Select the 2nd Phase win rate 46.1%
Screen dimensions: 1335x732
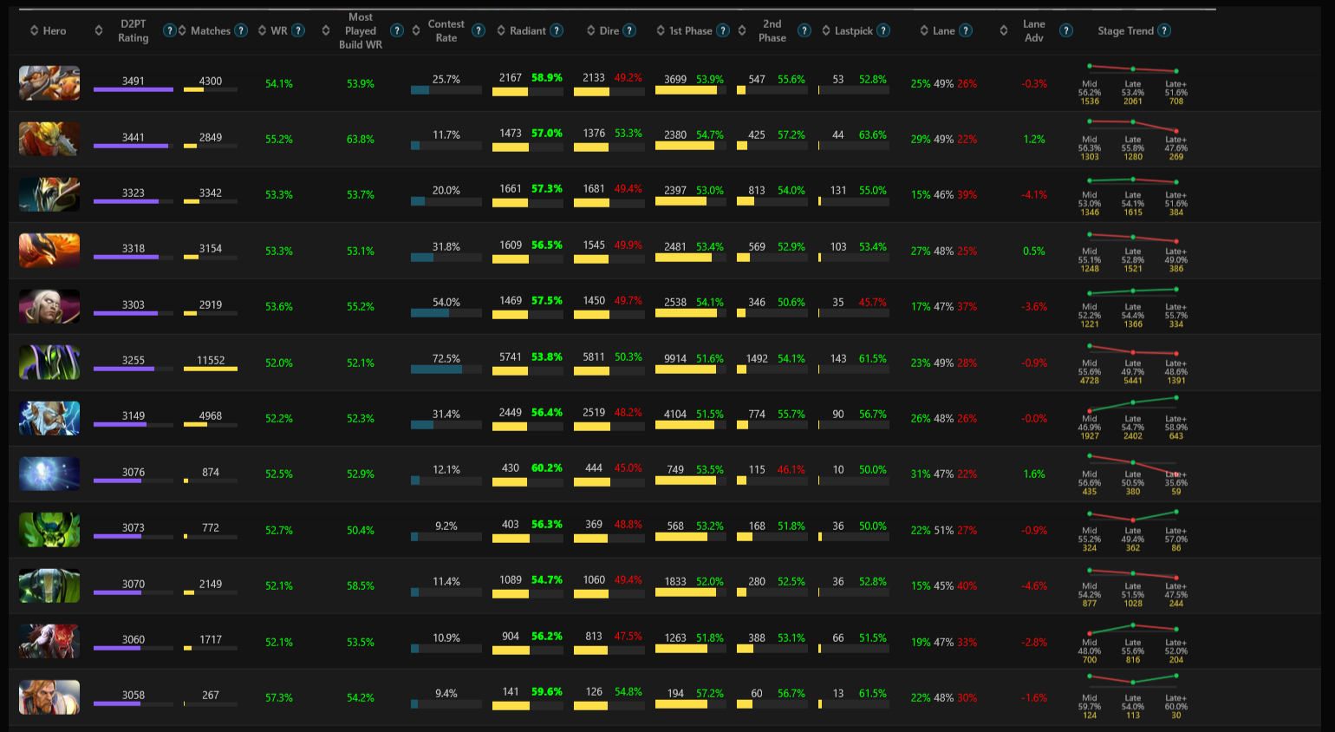click(791, 469)
